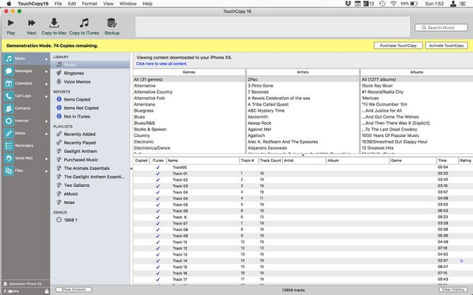This screenshot has width=473, height=295.
Task: Sort tracks by the Genre column
Action: point(413,161)
